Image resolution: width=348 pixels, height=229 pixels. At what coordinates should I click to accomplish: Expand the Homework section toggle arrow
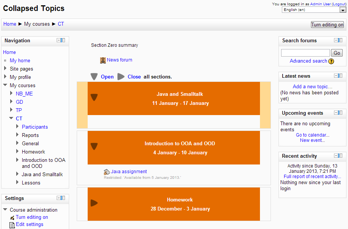94,203
